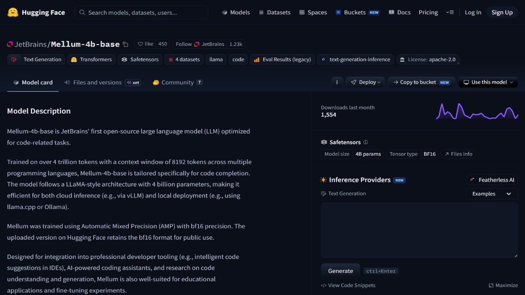Open the three-dot more options menu

coord(337,82)
